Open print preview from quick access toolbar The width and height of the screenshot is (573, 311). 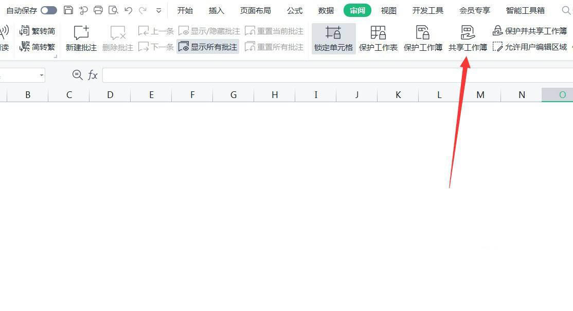point(113,10)
